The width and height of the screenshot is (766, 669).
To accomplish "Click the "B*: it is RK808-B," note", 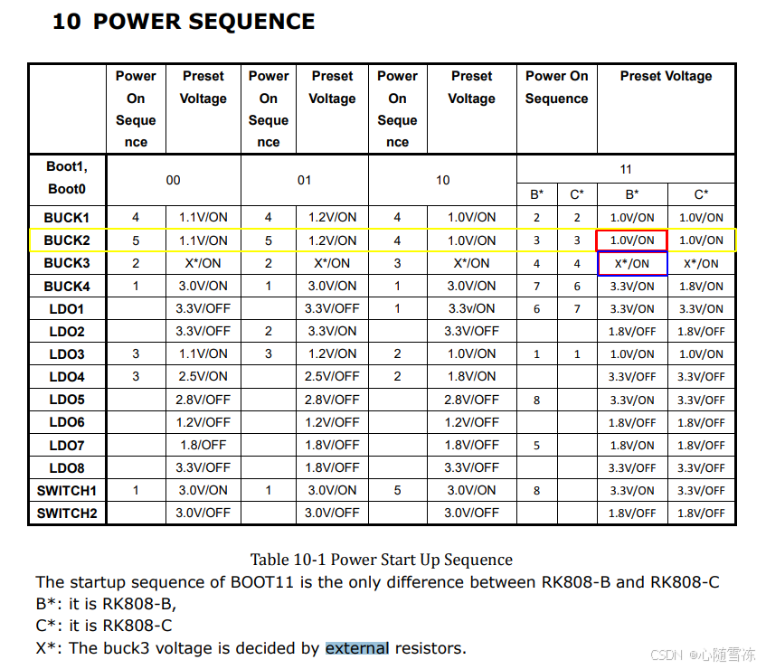I will 106,604.
